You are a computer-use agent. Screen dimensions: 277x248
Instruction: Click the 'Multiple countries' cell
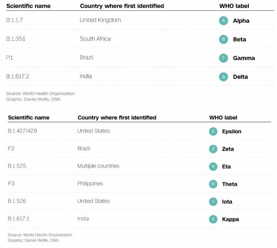pos(98,166)
